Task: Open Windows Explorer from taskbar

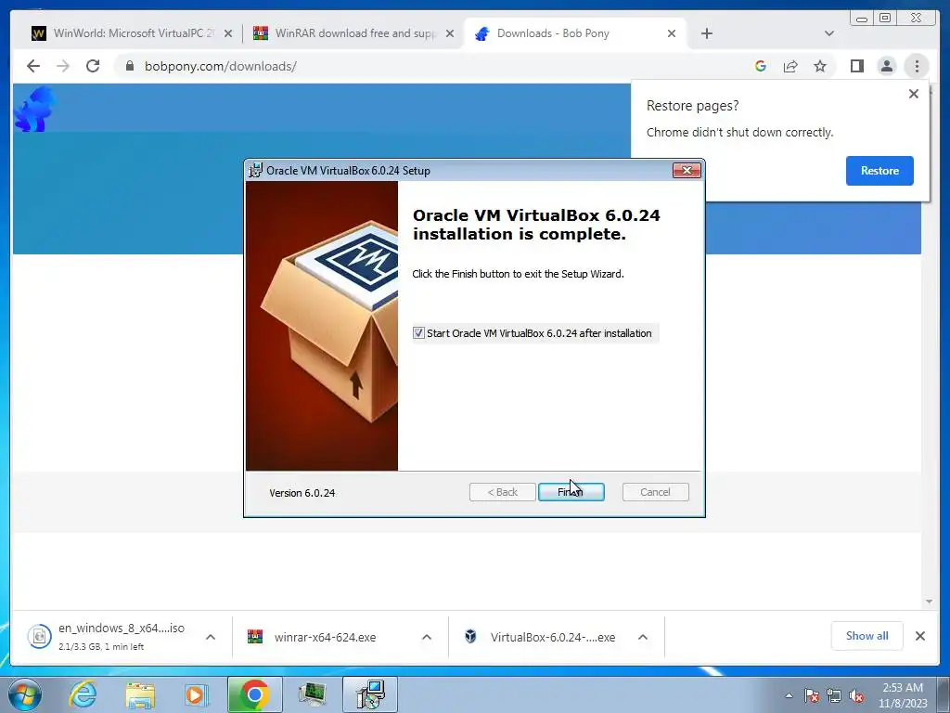Action: 140,694
